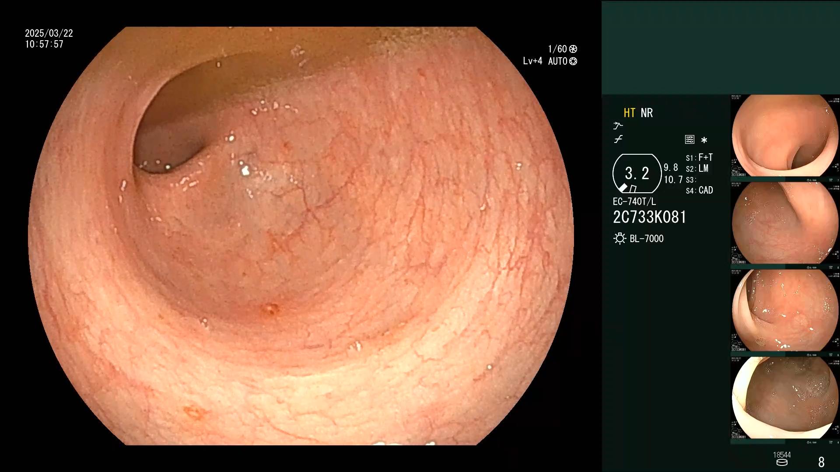Select the second captured thumbnail image
840x472 pixels.
click(785, 223)
